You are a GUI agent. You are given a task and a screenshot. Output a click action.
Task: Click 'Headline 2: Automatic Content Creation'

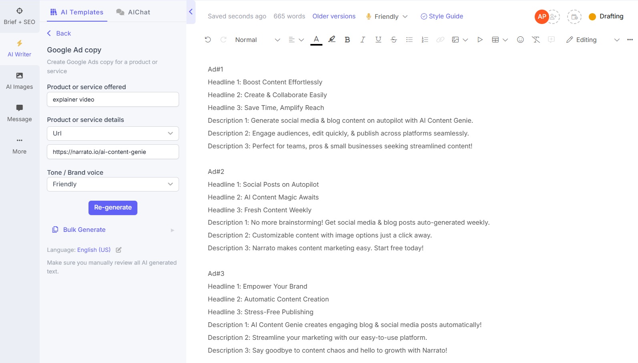point(268,299)
